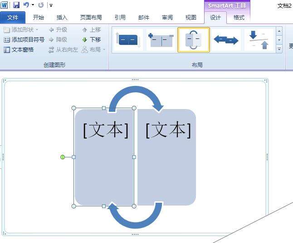The height and width of the screenshot is (243, 293).
Task: Open the Customize Quick Access Toolbar menu
Action: (51, 5)
